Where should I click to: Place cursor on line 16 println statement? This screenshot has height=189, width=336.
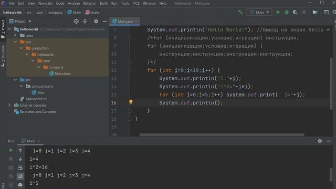point(191,103)
